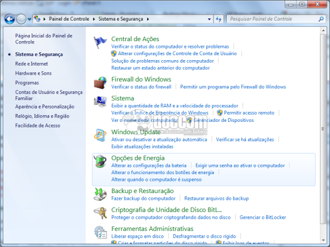Click the Central de Ações flag icon
330x247 pixels.
[x=100, y=42]
